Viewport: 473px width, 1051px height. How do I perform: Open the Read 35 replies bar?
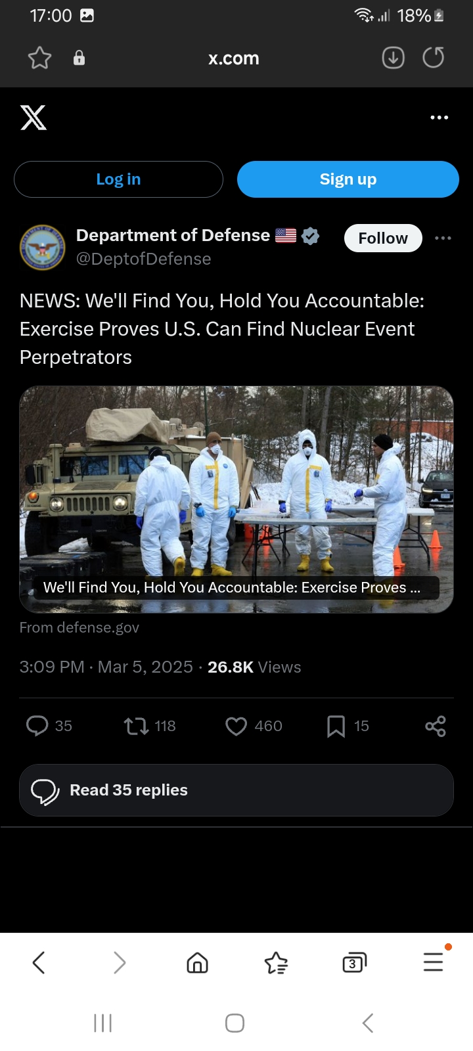click(236, 790)
